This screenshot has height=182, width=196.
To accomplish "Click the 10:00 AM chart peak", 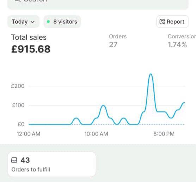I will coord(103,105).
